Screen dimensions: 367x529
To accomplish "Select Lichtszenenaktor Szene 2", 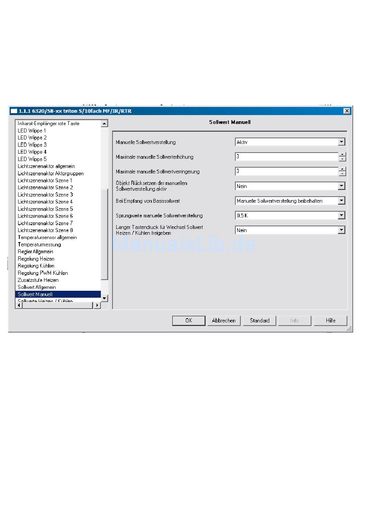I will pyautogui.click(x=45, y=187).
